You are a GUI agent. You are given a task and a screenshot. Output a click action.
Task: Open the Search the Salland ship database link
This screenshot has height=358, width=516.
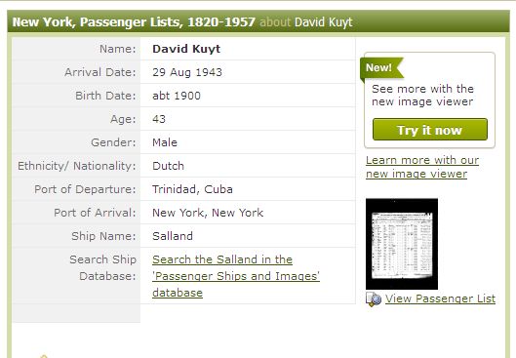[x=236, y=276]
